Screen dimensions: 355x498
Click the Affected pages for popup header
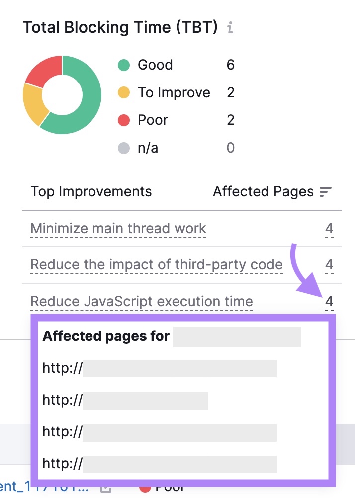click(106, 336)
